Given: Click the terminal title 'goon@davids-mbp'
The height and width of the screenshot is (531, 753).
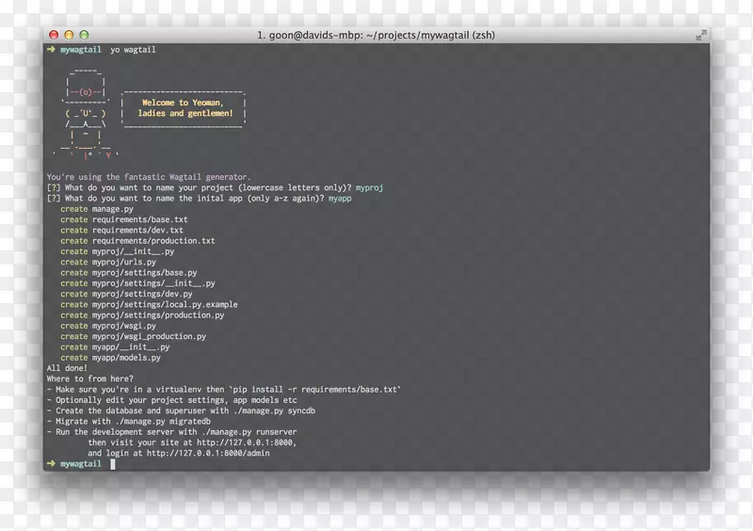Looking at the screenshot, I should click(x=314, y=35).
